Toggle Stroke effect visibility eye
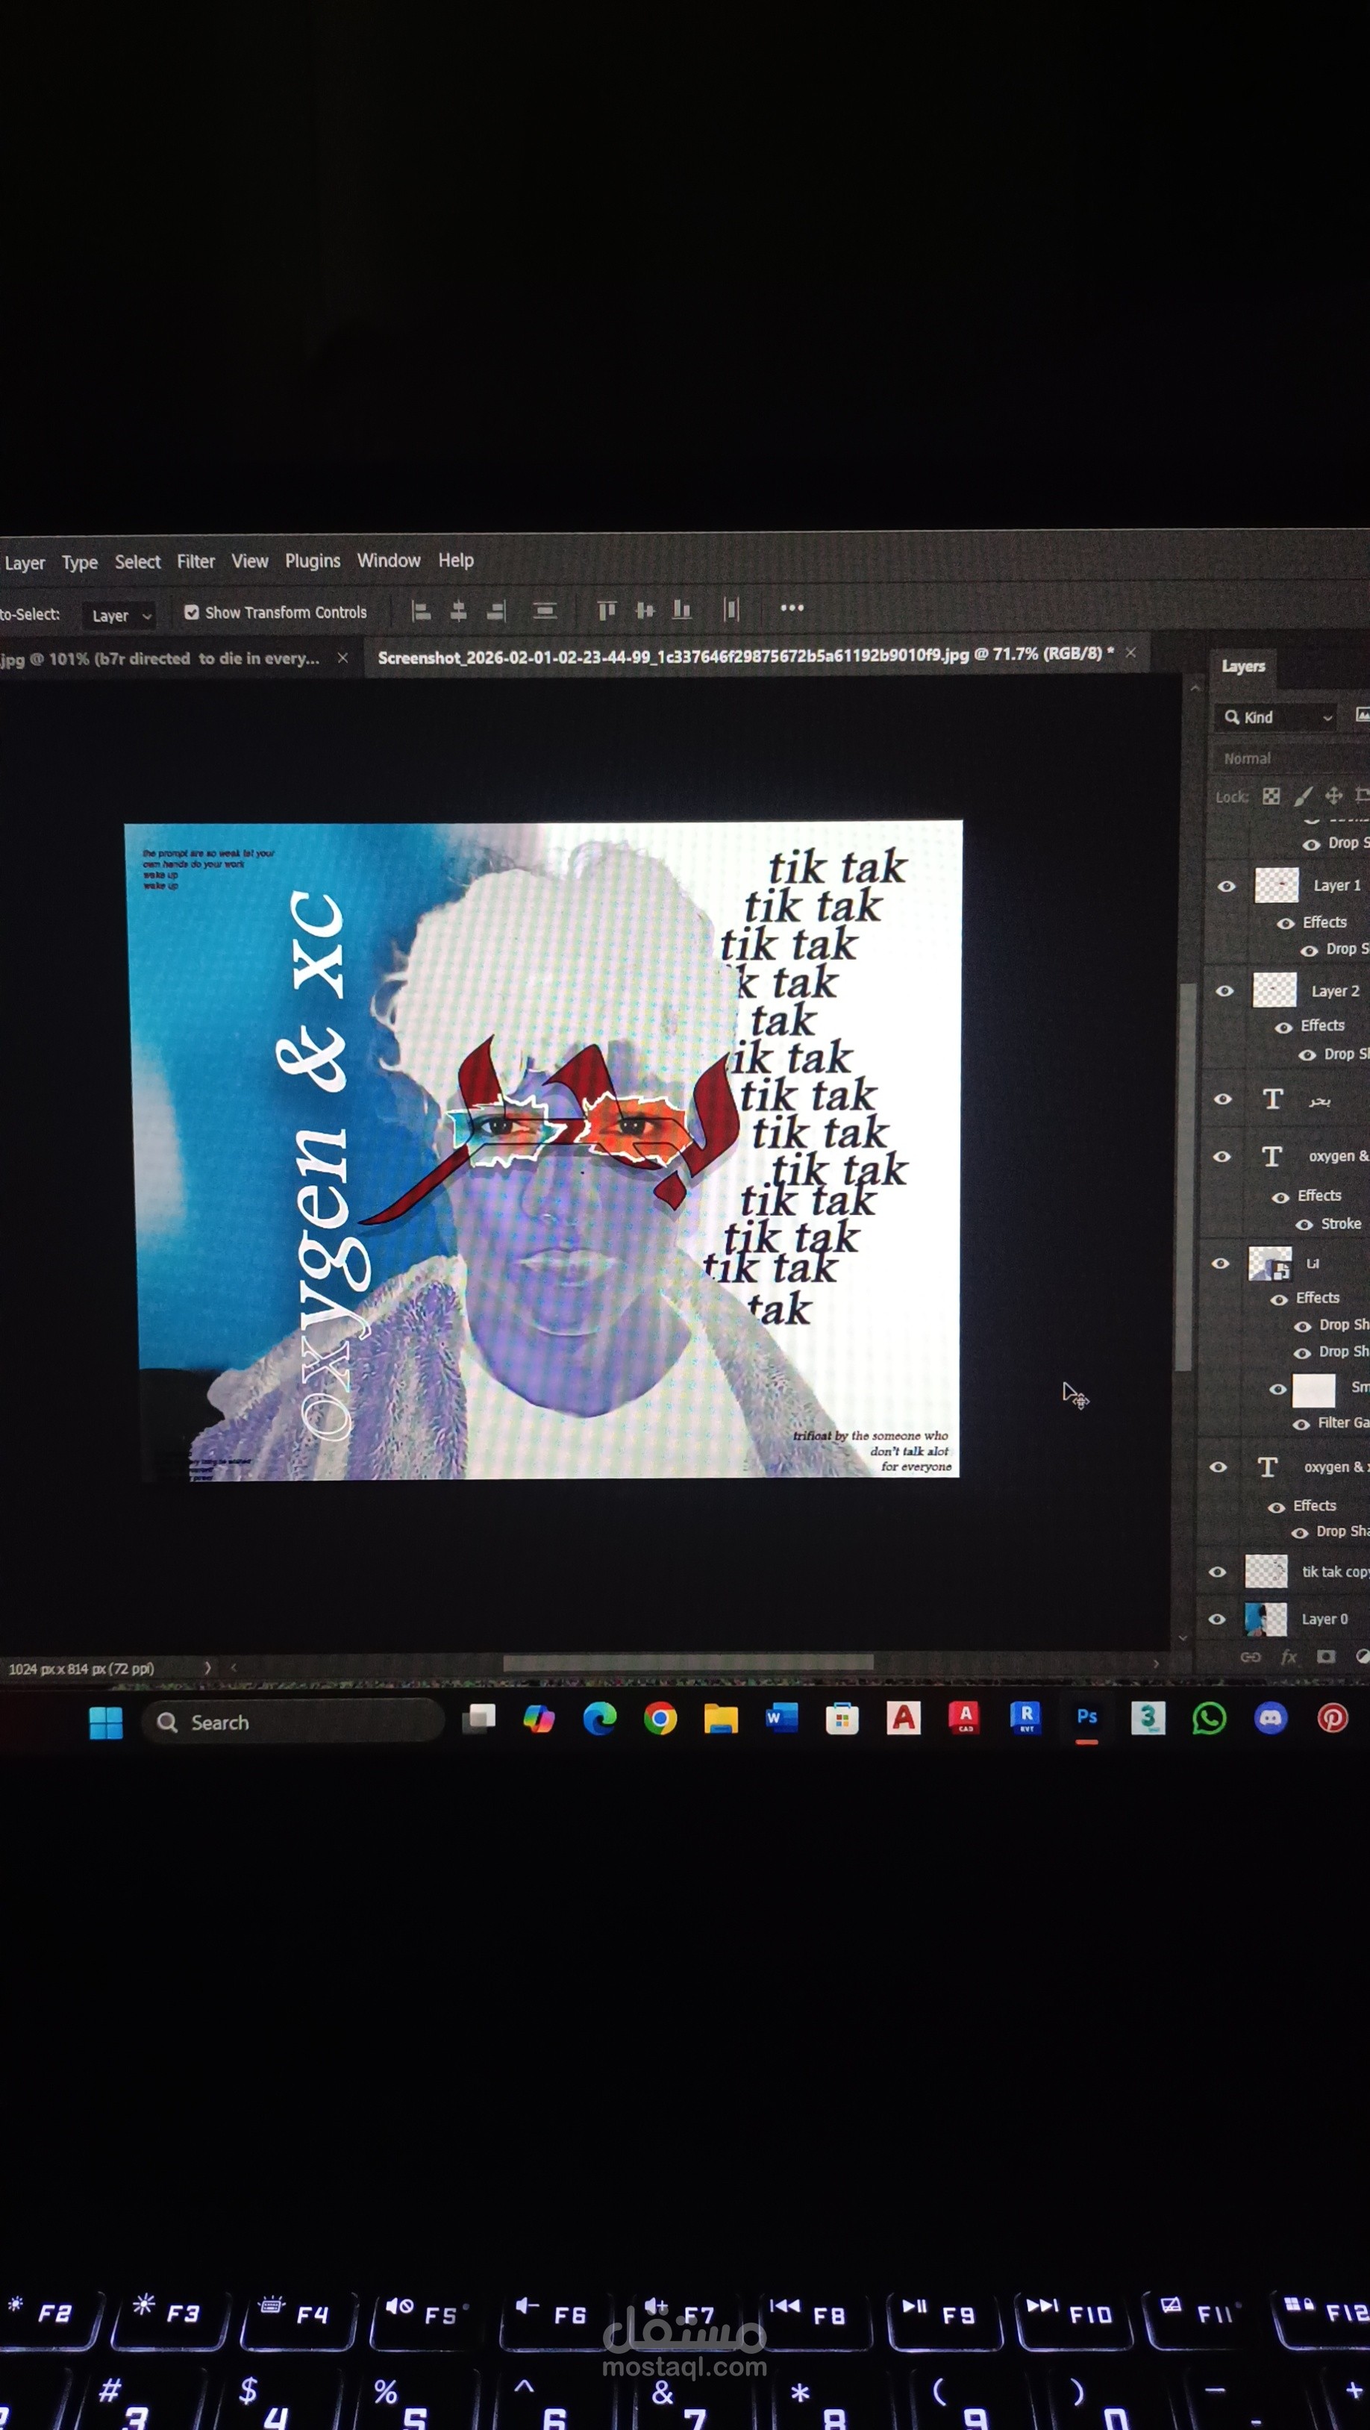 click(x=1304, y=1225)
